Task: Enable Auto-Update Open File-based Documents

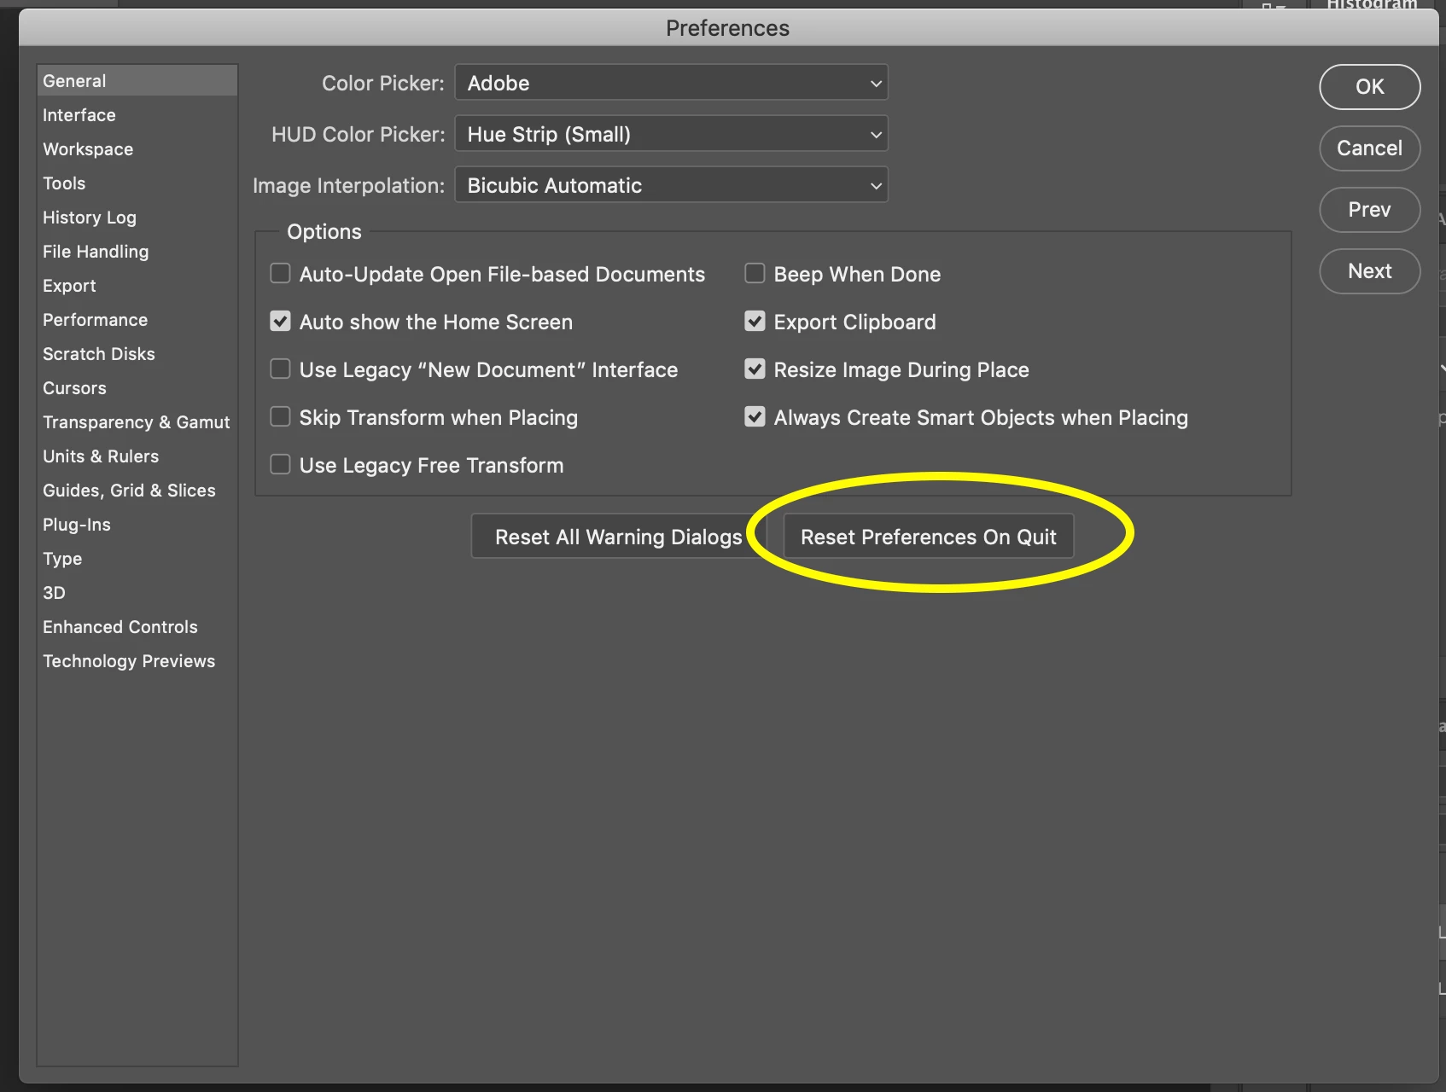Action: (280, 273)
